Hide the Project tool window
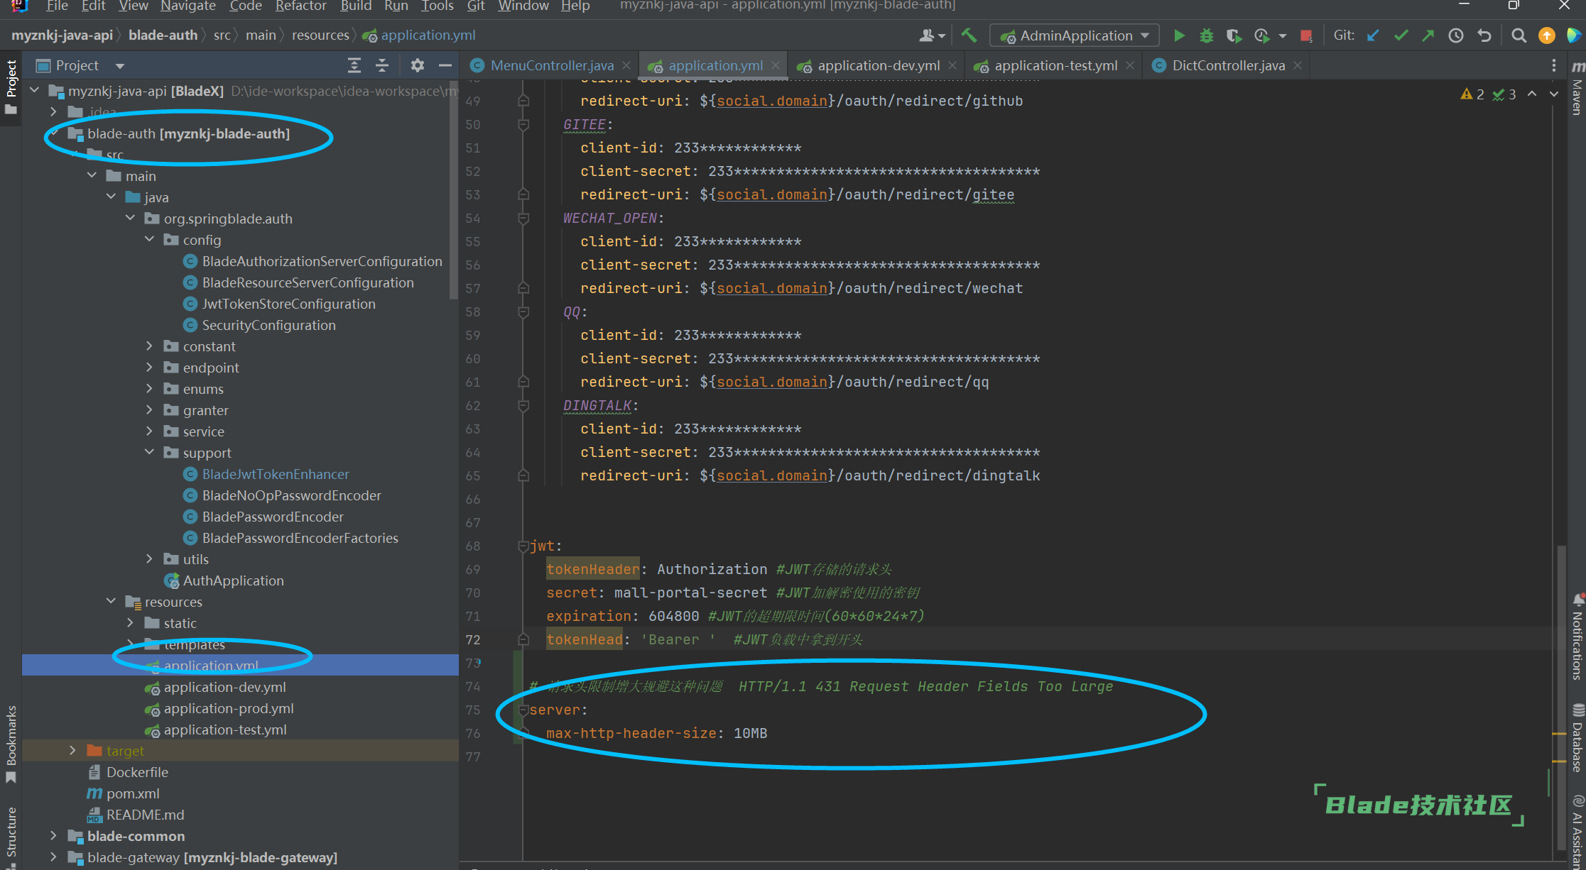This screenshot has height=870, width=1586. 445,65
